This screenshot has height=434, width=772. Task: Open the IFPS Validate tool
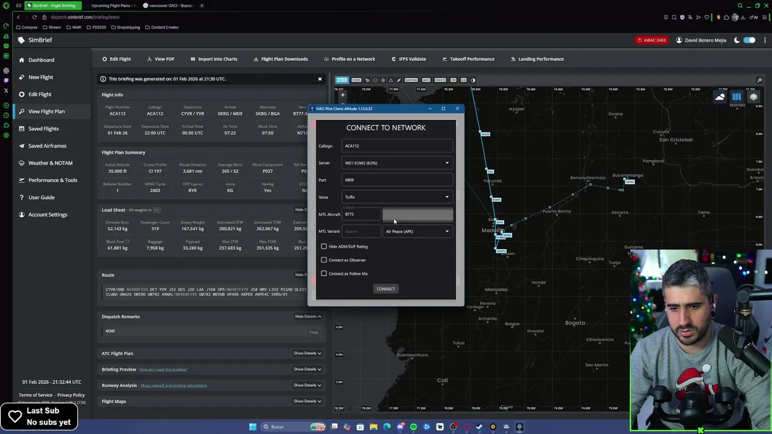(409, 59)
